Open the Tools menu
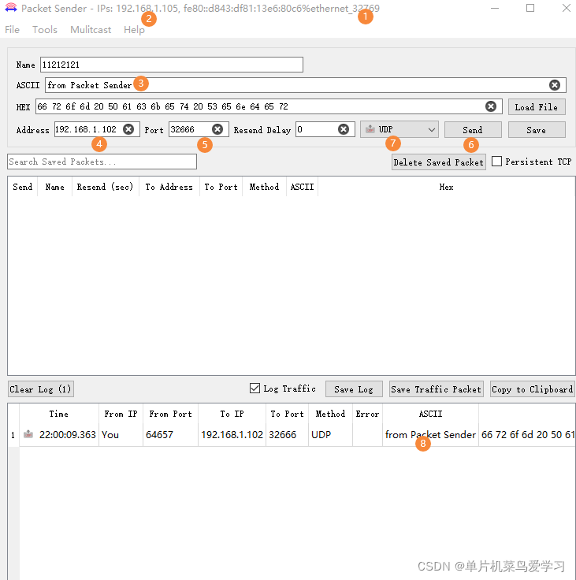Viewport: 576px width, 580px height. coord(45,30)
